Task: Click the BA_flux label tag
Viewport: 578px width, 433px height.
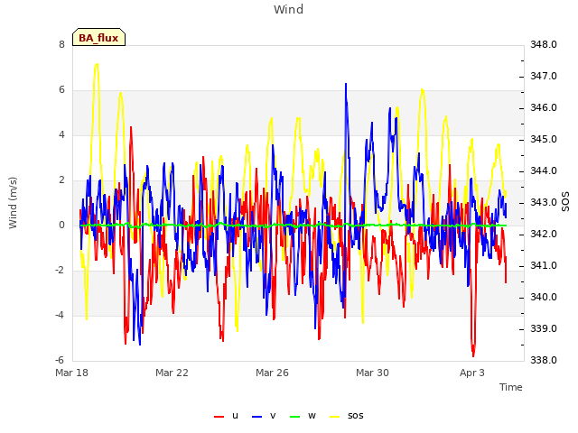Action: (98, 37)
